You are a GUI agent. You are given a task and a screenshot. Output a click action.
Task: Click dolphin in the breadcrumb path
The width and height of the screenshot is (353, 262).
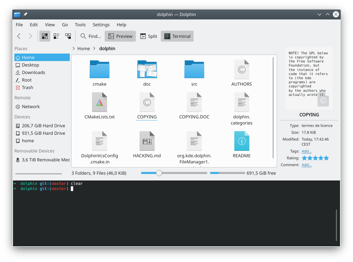(107, 48)
